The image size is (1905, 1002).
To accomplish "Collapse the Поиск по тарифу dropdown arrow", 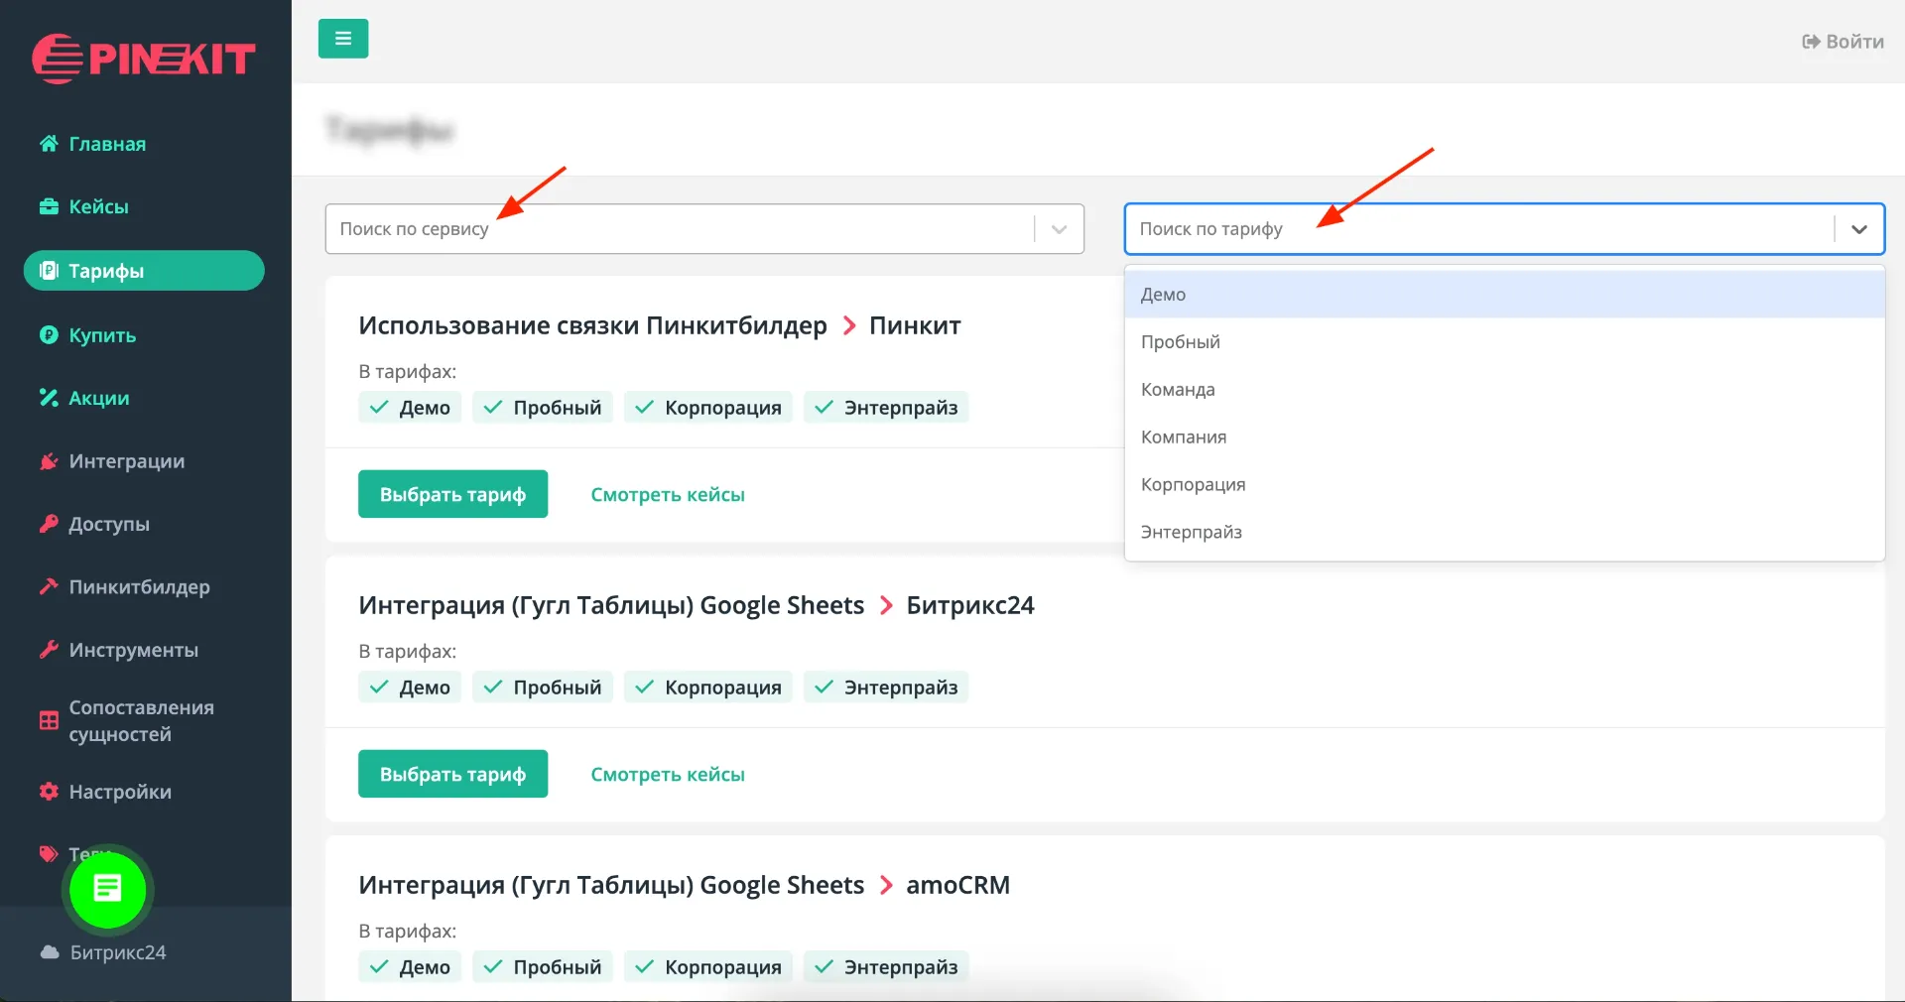I will (x=1858, y=229).
